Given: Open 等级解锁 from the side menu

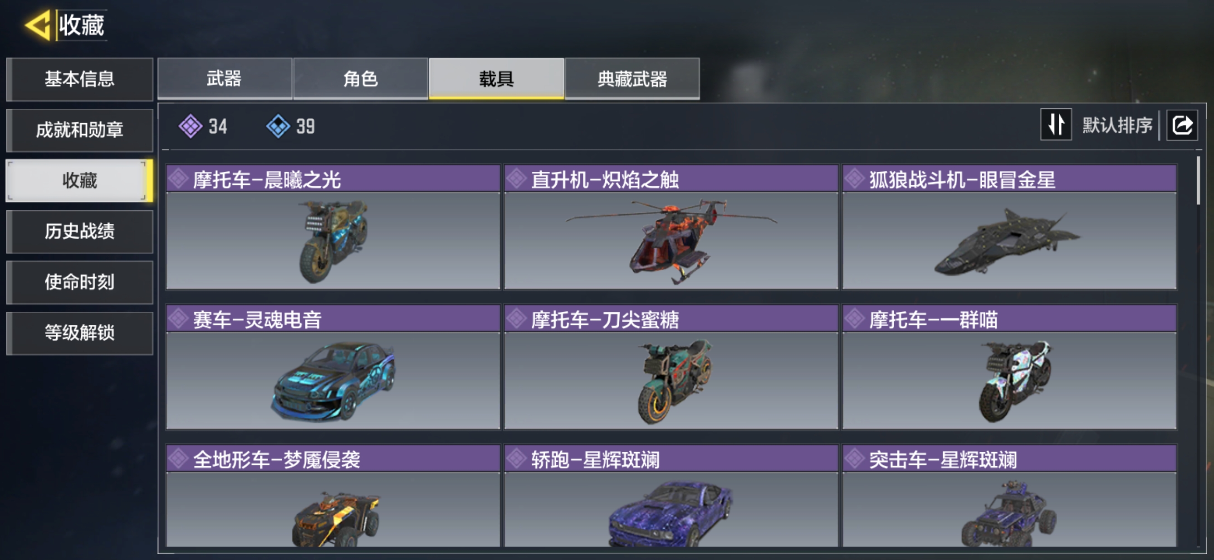Looking at the screenshot, I should click(x=80, y=333).
